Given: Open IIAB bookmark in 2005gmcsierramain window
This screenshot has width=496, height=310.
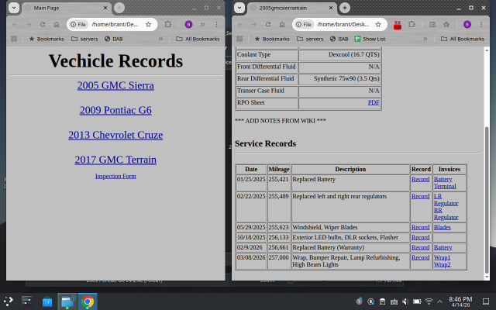Looking at the screenshot, I should 339,39.
